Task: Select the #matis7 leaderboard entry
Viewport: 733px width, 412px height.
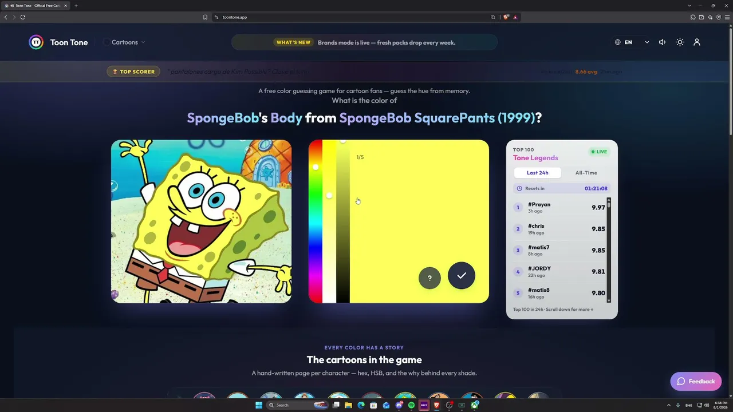Action: (559, 250)
